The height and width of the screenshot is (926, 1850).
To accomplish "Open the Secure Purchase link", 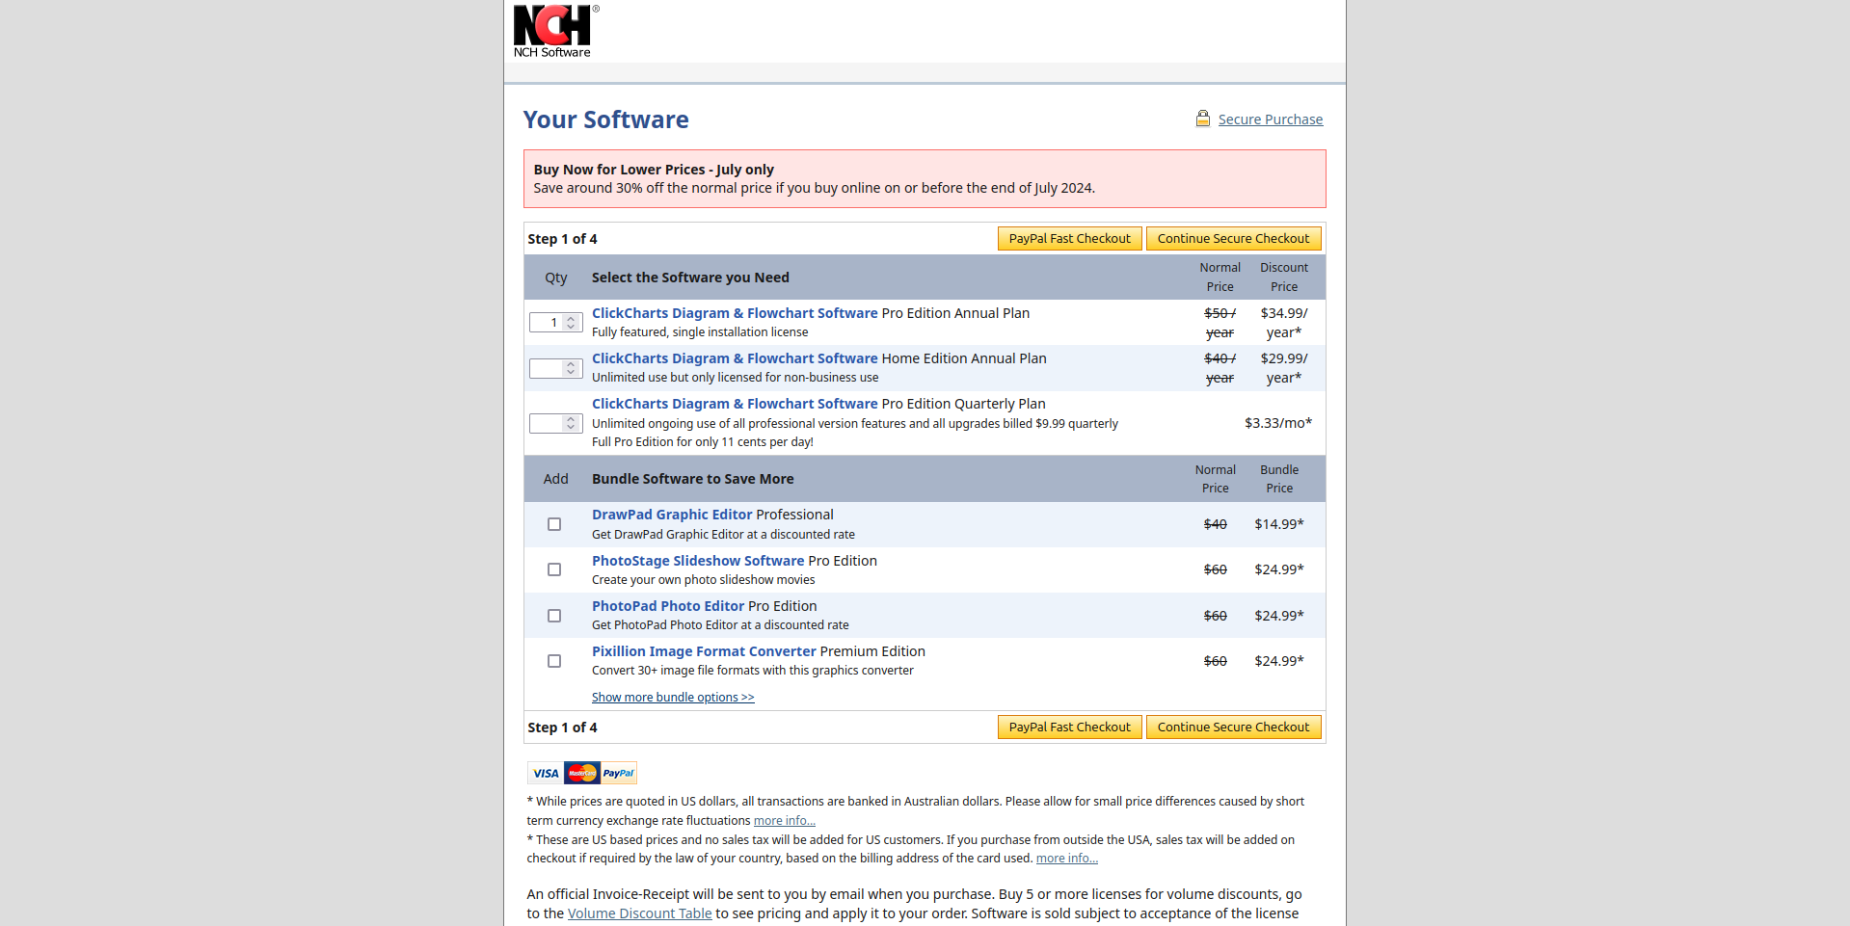I will point(1271,119).
